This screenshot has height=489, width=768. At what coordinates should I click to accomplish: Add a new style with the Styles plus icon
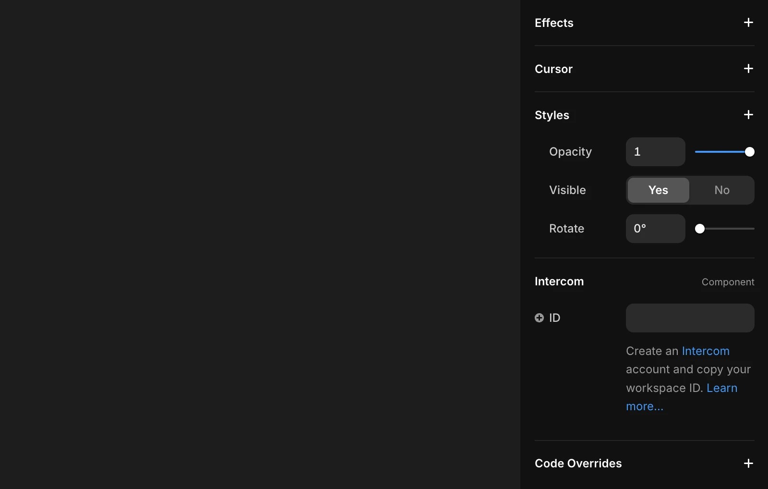[748, 115]
